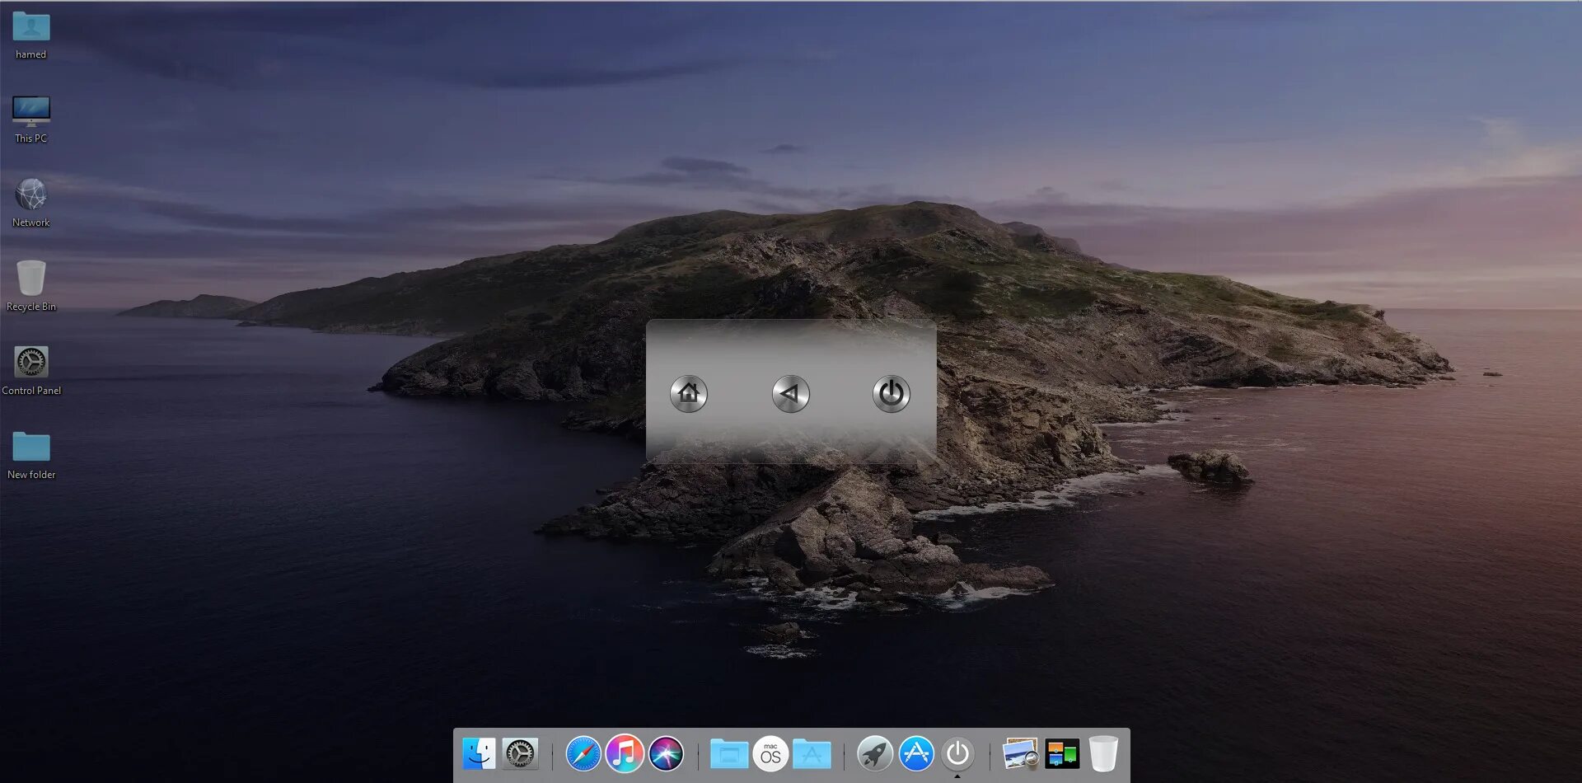Open the Preview photo icon in the dock
The width and height of the screenshot is (1582, 783).
point(1021,753)
